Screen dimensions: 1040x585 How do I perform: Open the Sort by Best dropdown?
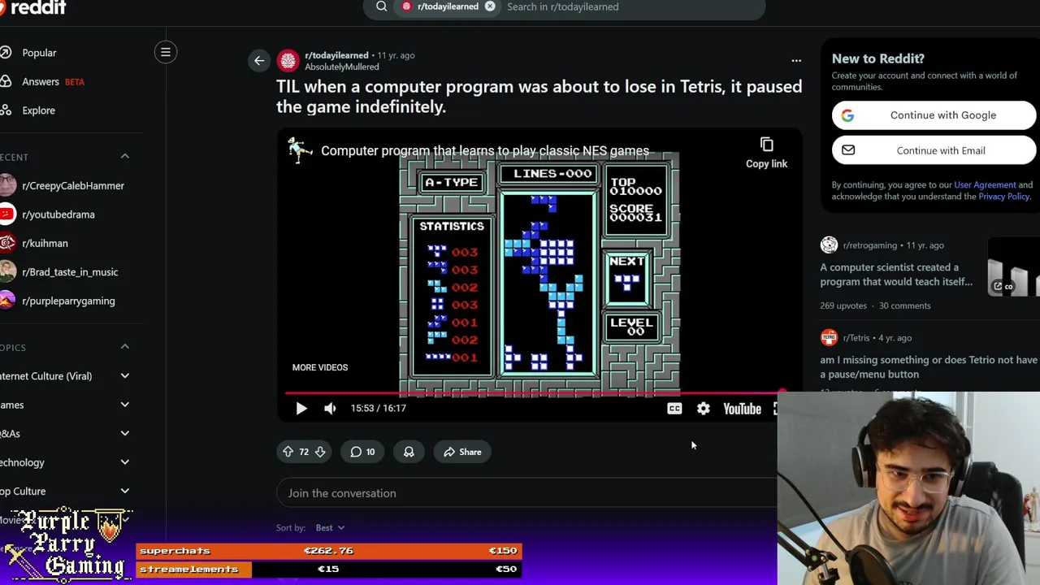tap(330, 527)
